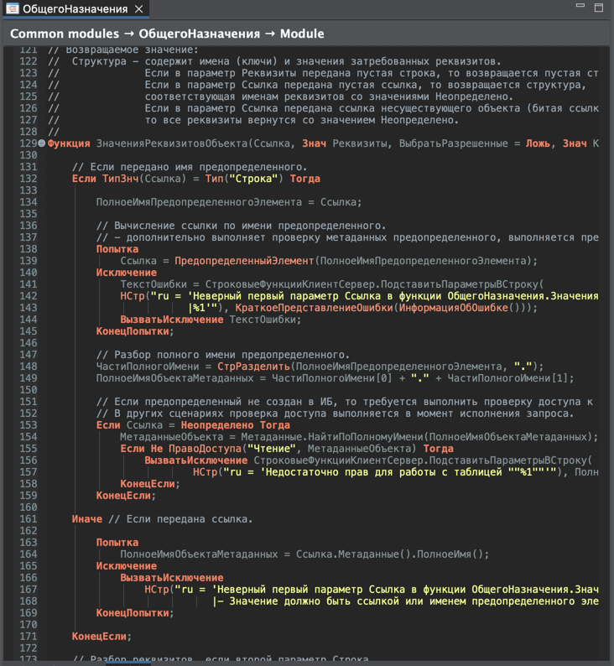The height and width of the screenshot is (666, 614).
Task: Click parameter ВыбратьРазрешенные on line 129
Action: [454, 143]
